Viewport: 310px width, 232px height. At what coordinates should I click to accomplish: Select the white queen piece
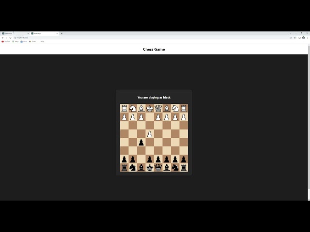click(x=158, y=108)
